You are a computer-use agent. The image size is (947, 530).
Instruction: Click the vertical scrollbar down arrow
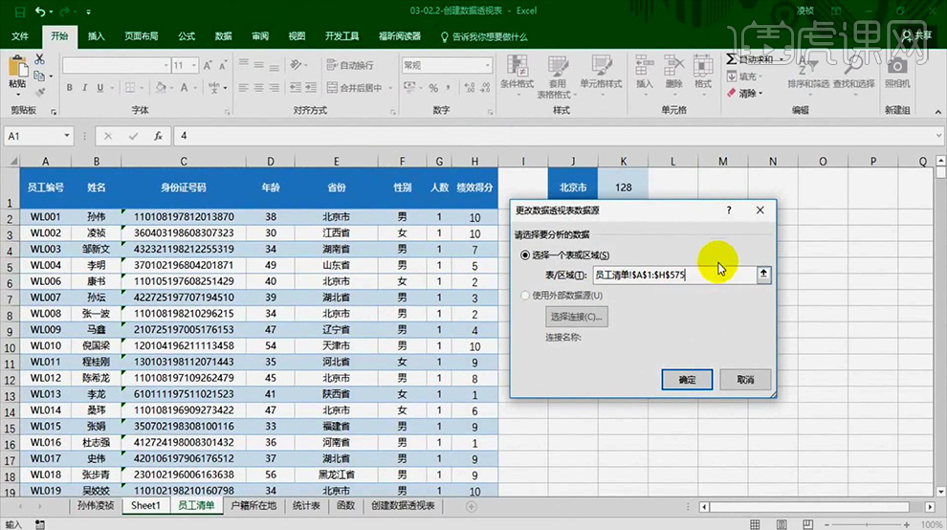pyautogui.click(x=940, y=492)
